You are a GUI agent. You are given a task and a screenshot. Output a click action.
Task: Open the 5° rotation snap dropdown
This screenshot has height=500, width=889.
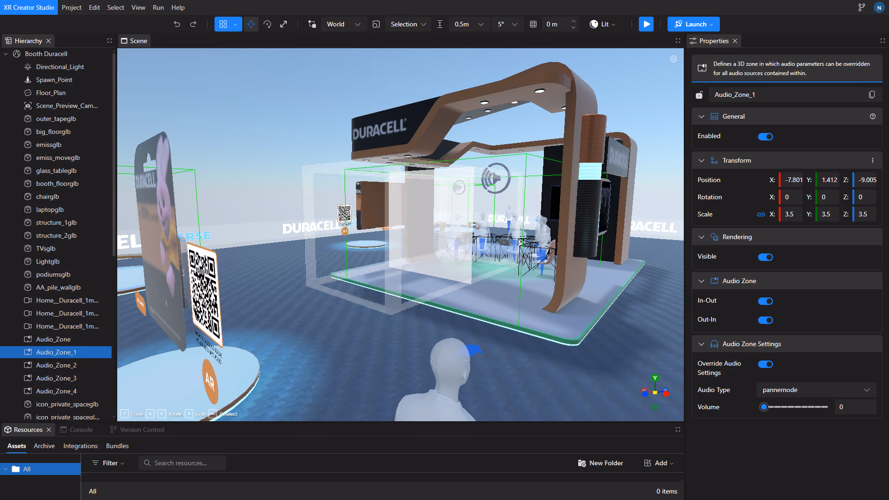coord(507,24)
